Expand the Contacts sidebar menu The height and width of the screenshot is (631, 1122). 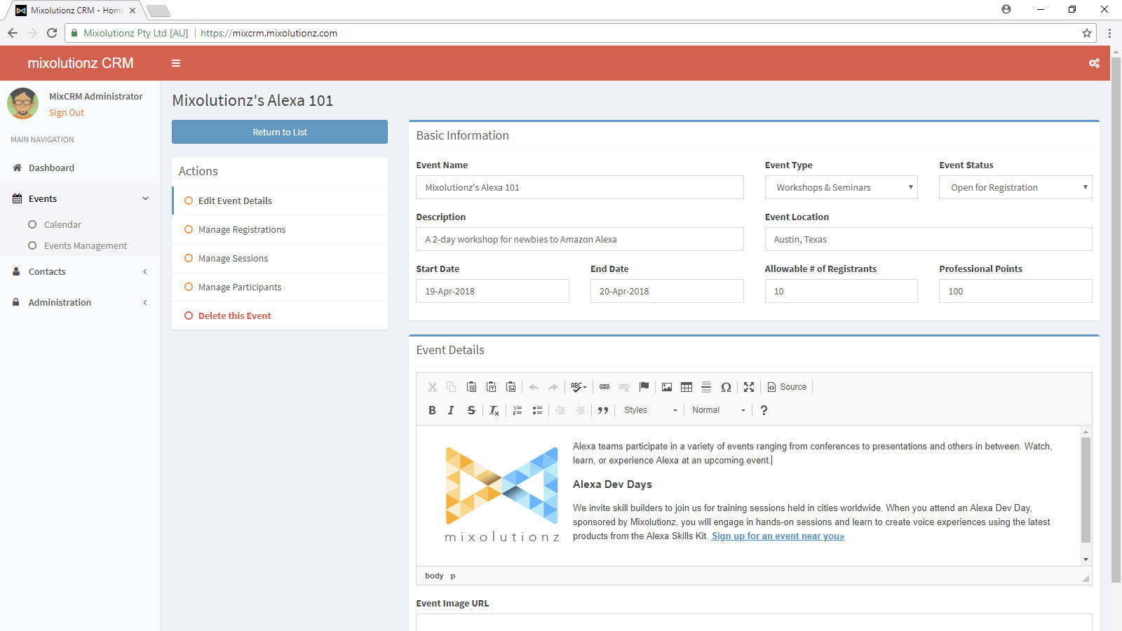[x=80, y=271]
